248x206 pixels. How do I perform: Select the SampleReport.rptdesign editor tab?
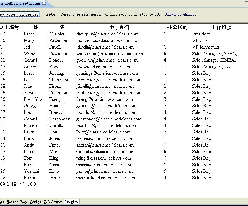point(20,3)
